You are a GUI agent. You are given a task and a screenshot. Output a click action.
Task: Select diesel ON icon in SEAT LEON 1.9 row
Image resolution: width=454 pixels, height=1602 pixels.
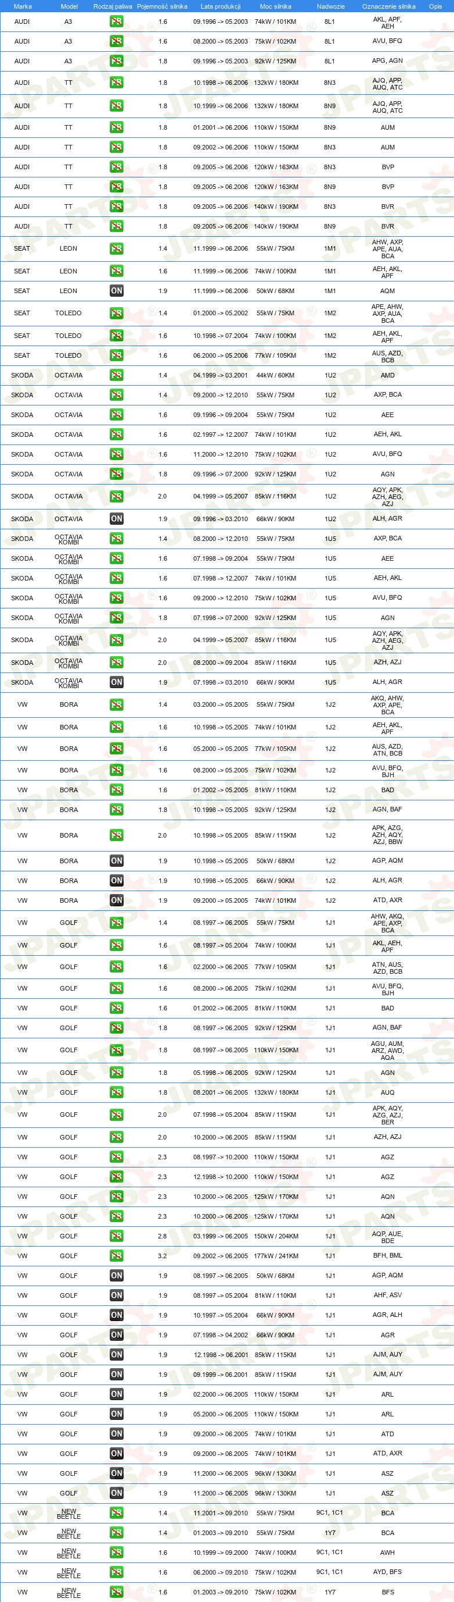116,291
